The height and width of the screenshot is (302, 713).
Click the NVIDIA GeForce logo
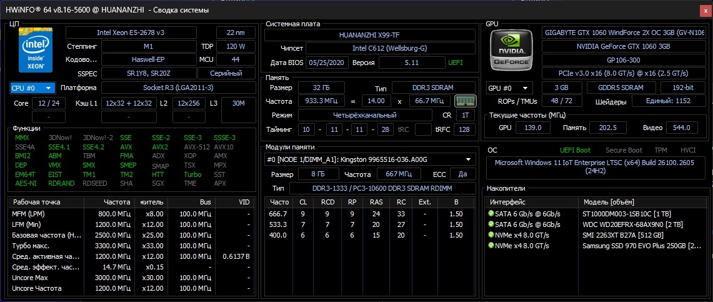pyautogui.click(x=512, y=49)
